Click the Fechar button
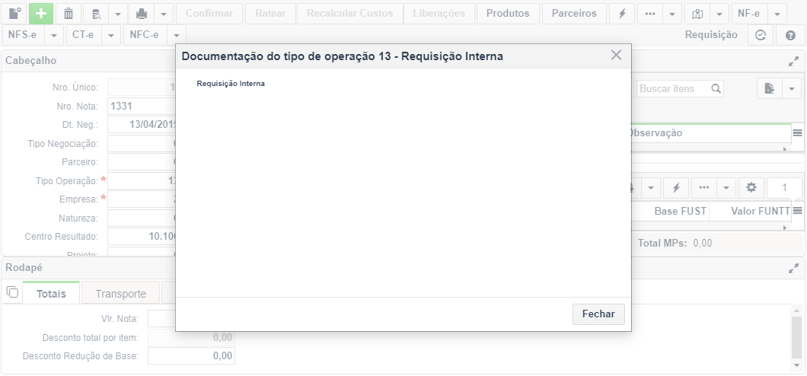This screenshot has height=376, width=807. tap(598, 314)
